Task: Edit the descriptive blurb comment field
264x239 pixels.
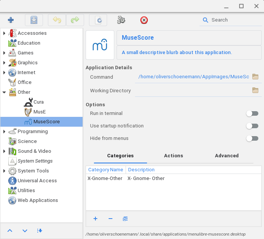Action: click(x=189, y=53)
